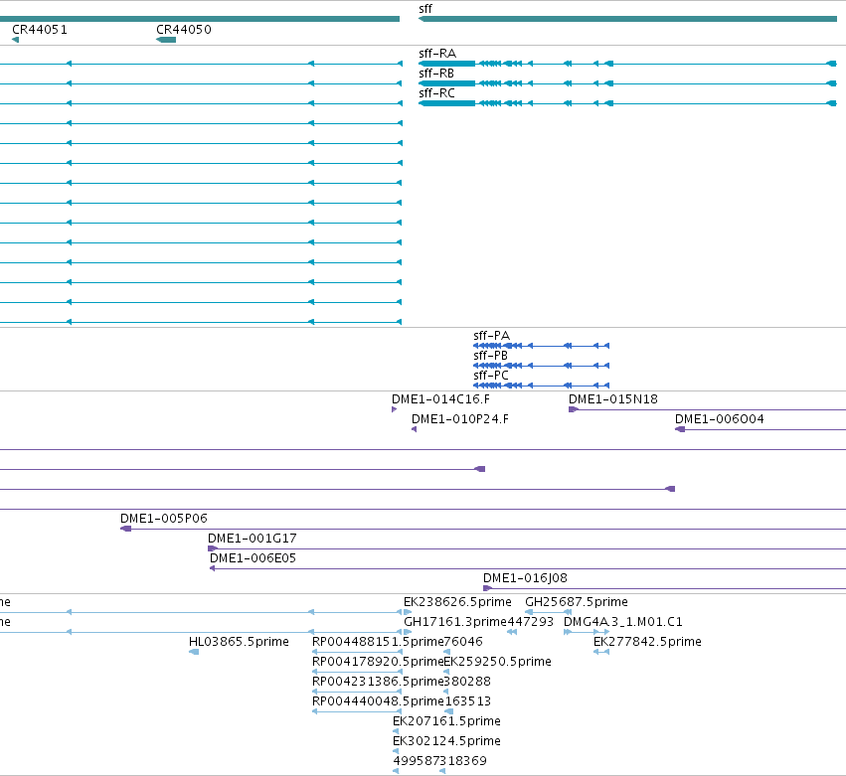Select the GH17161.3prime EST label
The image size is (846, 776).
455,622
